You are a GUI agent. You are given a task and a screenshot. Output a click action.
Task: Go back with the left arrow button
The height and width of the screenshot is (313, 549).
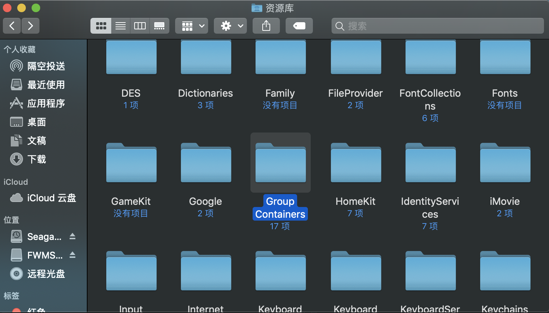(x=12, y=26)
